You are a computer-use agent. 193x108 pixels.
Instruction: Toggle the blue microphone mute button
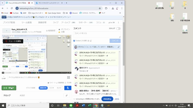(68, 88)
